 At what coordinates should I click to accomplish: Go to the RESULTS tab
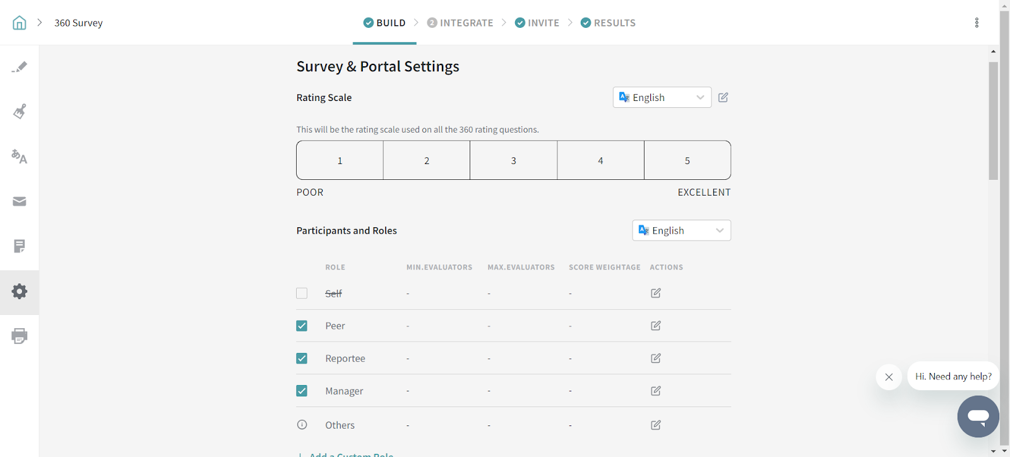coord(608,23)
